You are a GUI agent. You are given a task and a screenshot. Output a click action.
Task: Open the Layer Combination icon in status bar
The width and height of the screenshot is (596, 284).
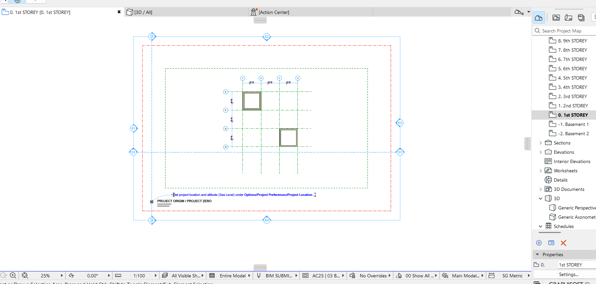click(x=165, y=275)
